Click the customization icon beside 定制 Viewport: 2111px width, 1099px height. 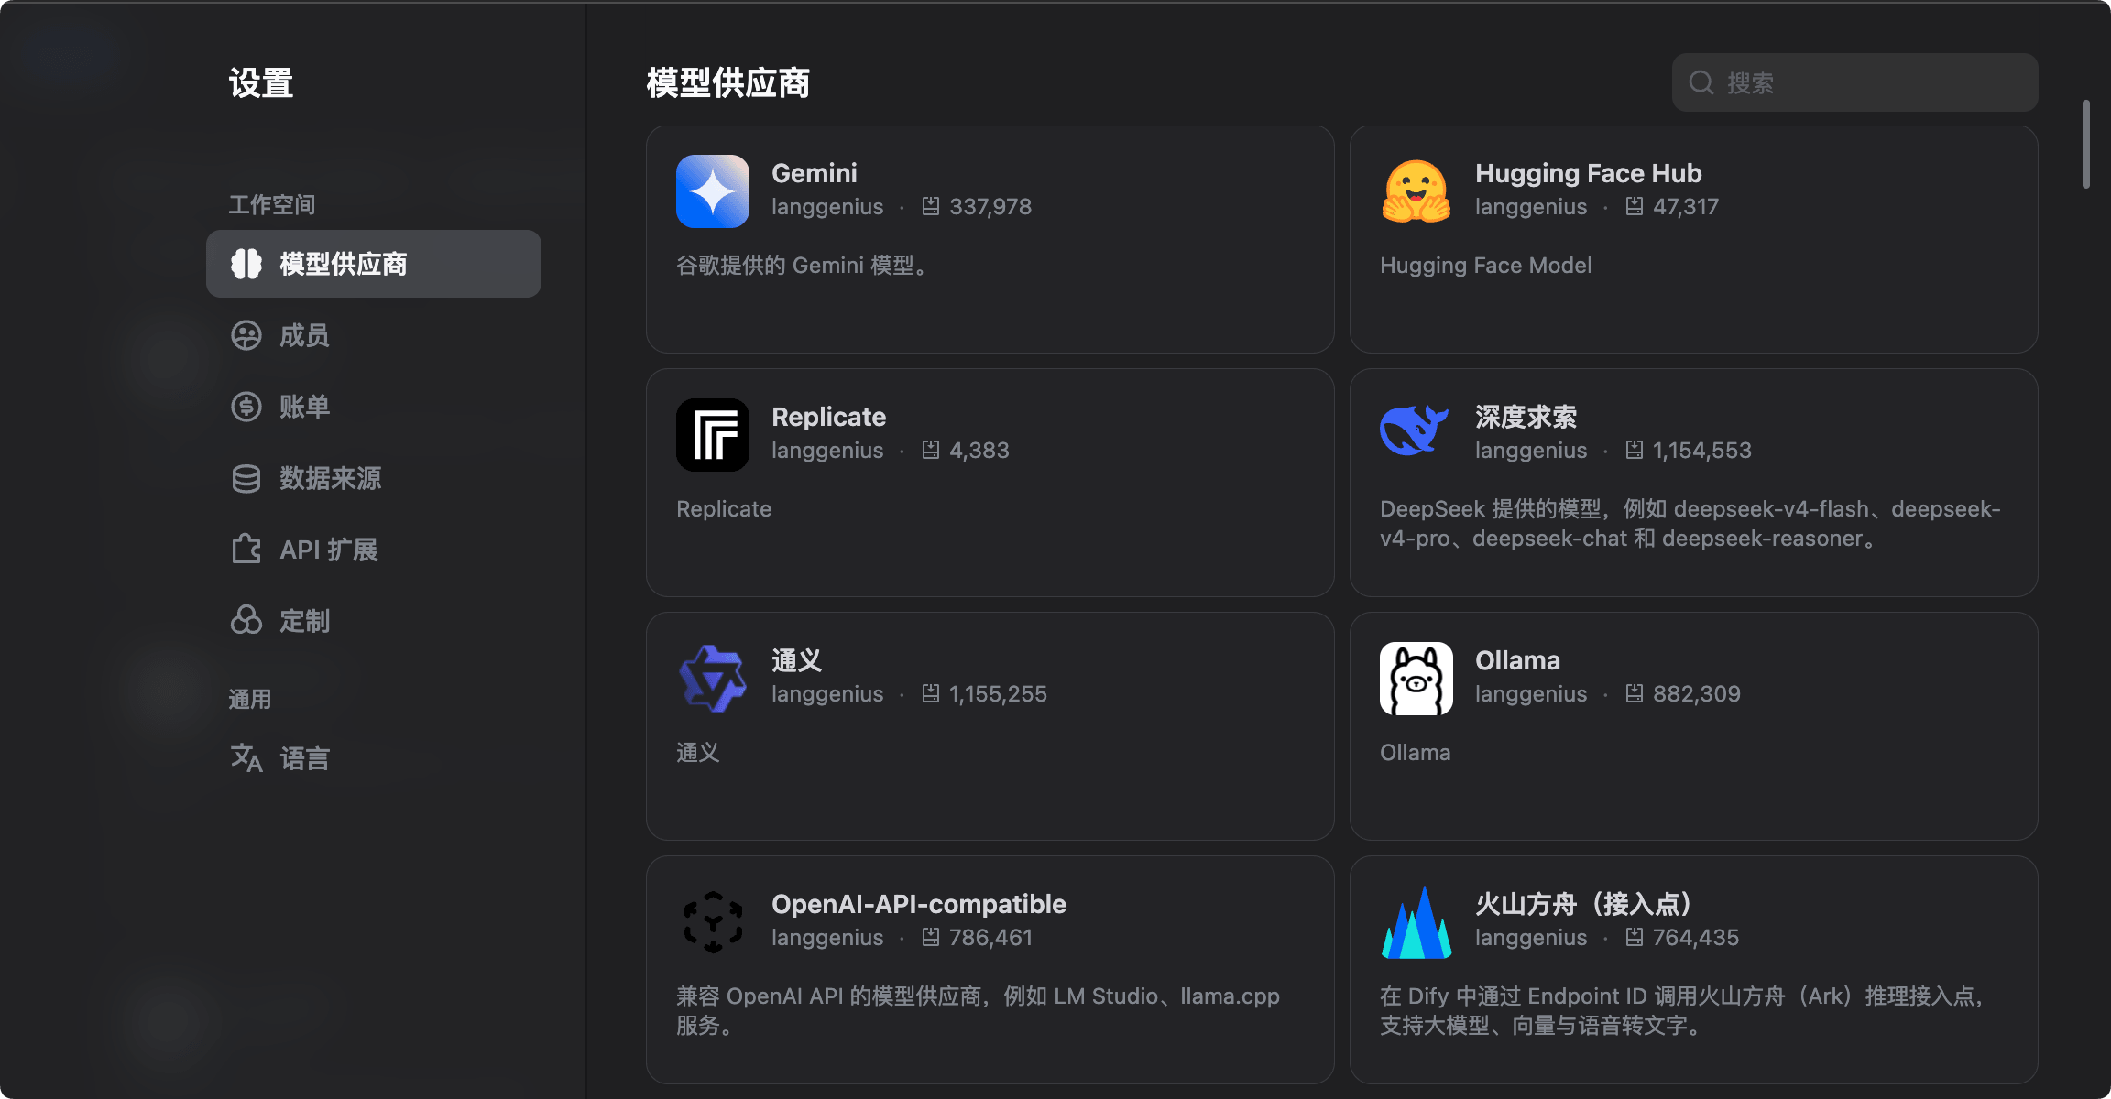tap(246, 621)
